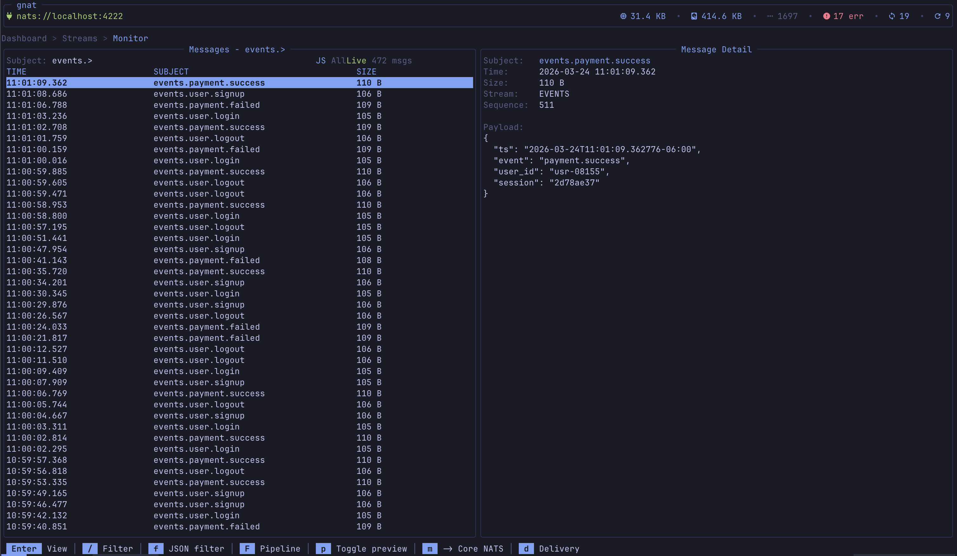Image resolution: width=957 pixels, height=556 pixels.
Task: Select the 11:01:06.788 events.payment.failed message row
Action: [x=207, y=105]
